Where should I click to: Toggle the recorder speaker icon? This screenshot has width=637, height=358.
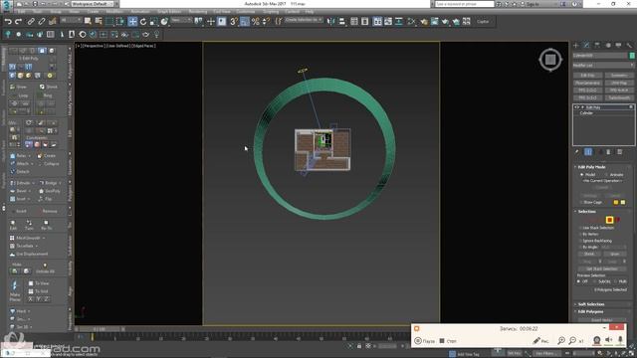pyautogui.click(x=608, y=340)
